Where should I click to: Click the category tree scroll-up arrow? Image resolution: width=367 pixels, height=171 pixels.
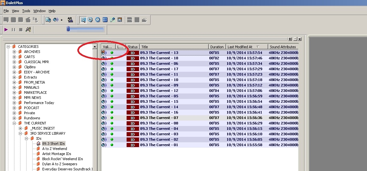pyautogui.click(x=95, y=47)
